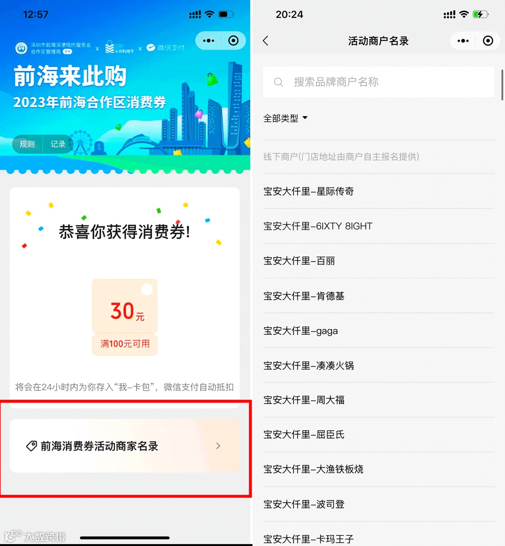The image size is (505, 546).
Task: Click the 搜索品牌商户名称 search field
Action: (x=379, y=82)
